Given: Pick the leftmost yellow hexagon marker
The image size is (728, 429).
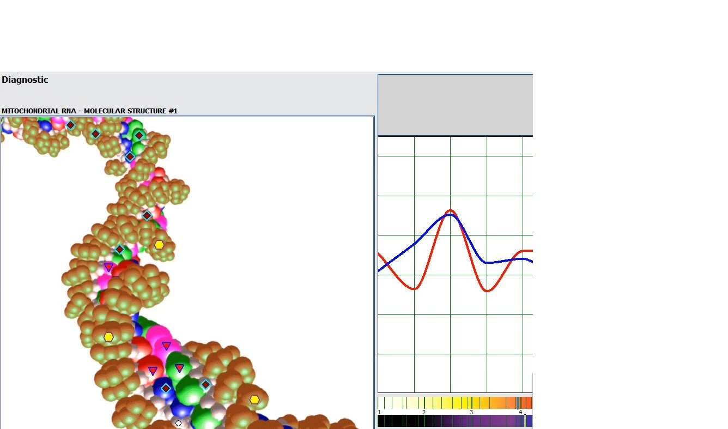Looking at the screenshot, I should [108, 337].
